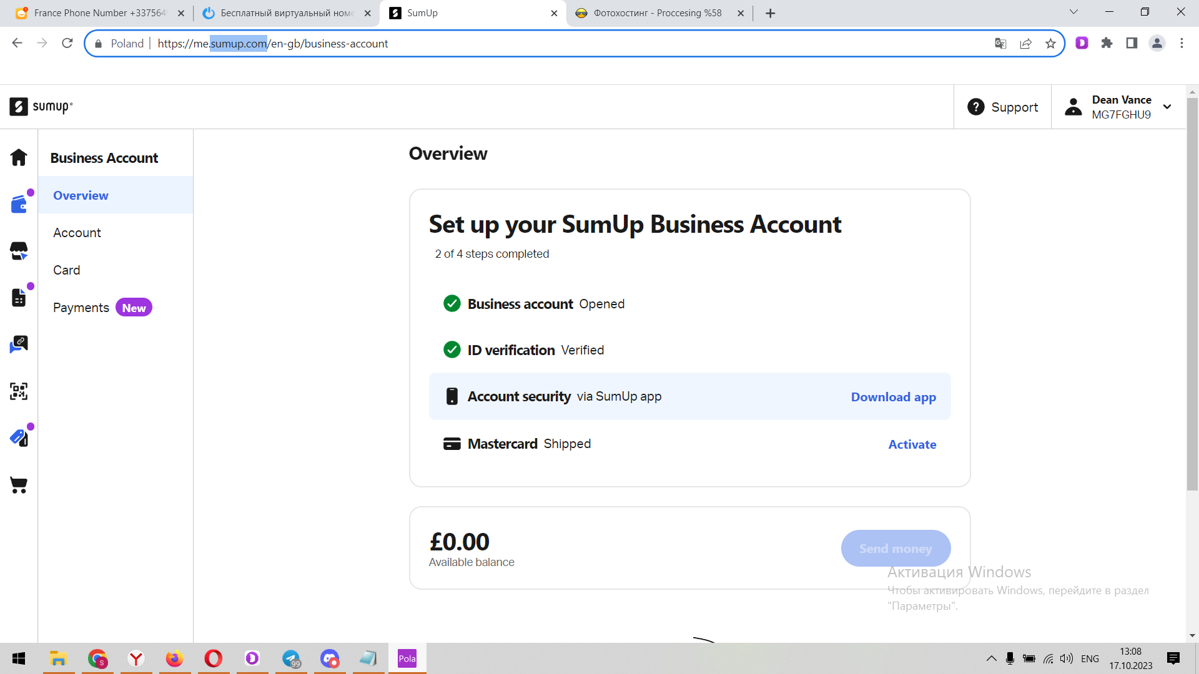Open the QR code sidebar icon
The height and width of the screenshot is (674, 1199).
coord(19,391)
